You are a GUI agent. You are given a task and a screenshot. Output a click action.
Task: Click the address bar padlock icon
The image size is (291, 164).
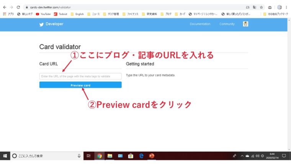[27, 7]
